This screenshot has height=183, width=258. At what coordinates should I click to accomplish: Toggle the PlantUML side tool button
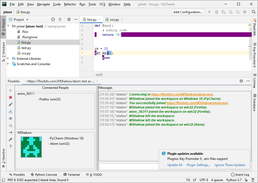coord(255,27)
